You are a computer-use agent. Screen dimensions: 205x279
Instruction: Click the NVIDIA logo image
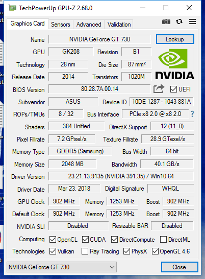click(174, 64)
